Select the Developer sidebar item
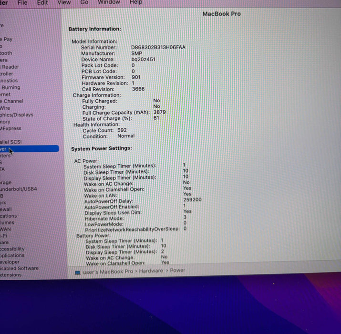341x334 pixels. pyautogui.click(x=10, y=262)
